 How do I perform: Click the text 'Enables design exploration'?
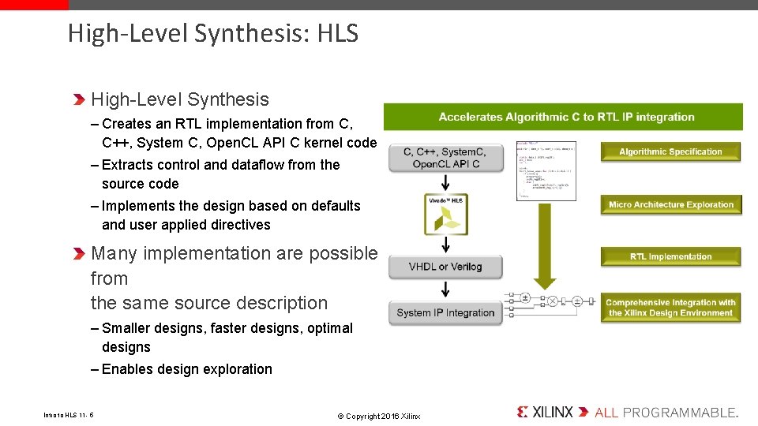click(x=187, y=369)
